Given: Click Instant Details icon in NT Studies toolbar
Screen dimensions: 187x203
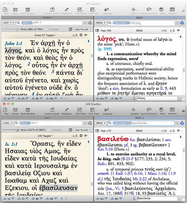Looking at the screenshot, I should [x=52, y=11].
